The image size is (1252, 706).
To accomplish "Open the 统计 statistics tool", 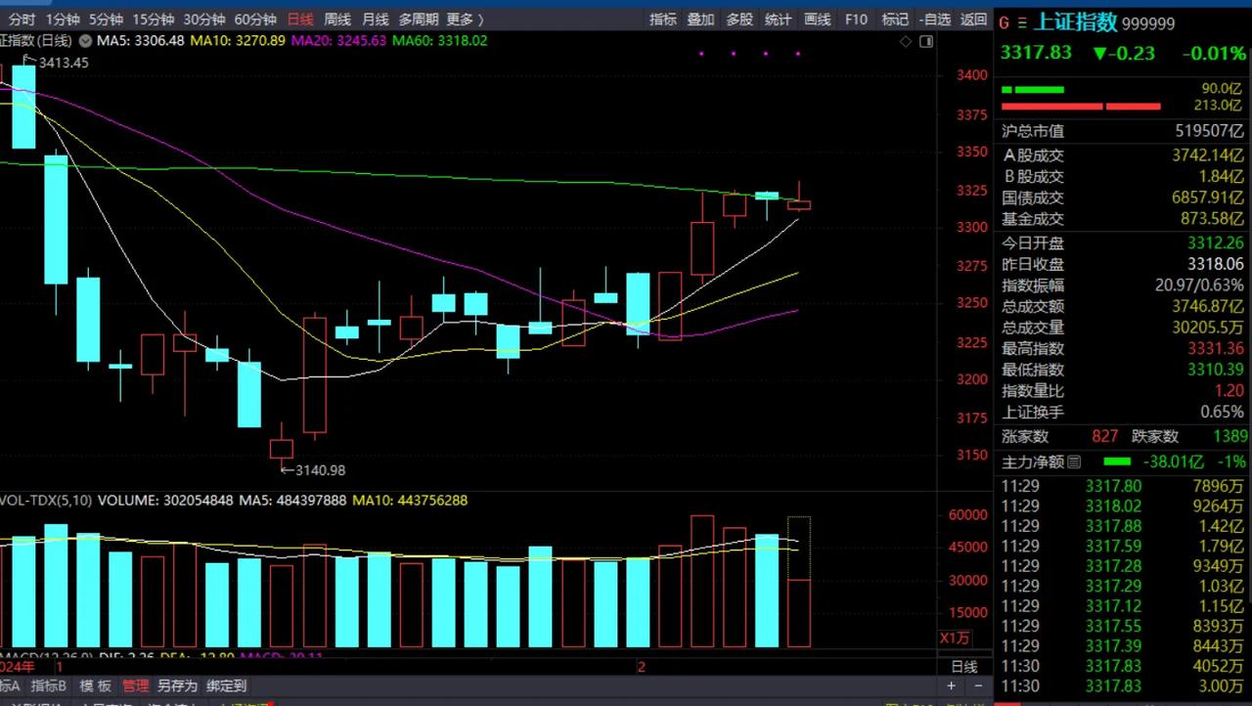I will click(x=779, y=20).
